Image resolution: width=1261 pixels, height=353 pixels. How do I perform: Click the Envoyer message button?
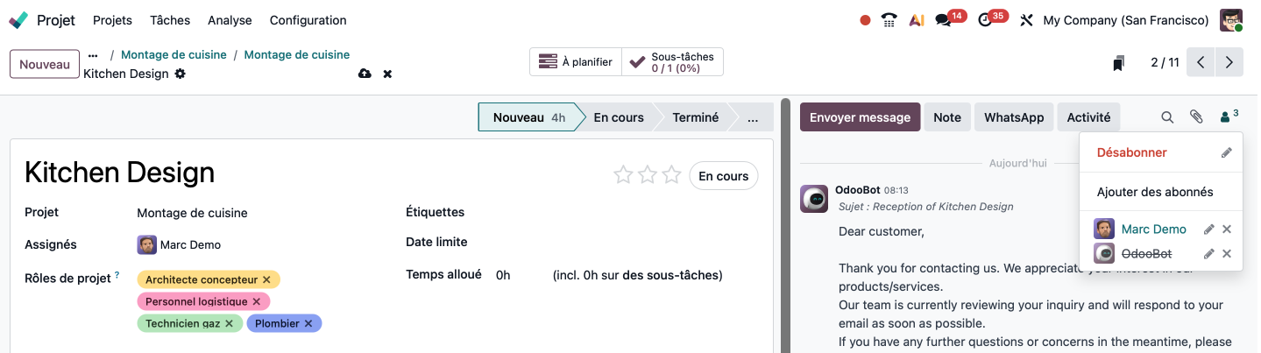[860, 117]
